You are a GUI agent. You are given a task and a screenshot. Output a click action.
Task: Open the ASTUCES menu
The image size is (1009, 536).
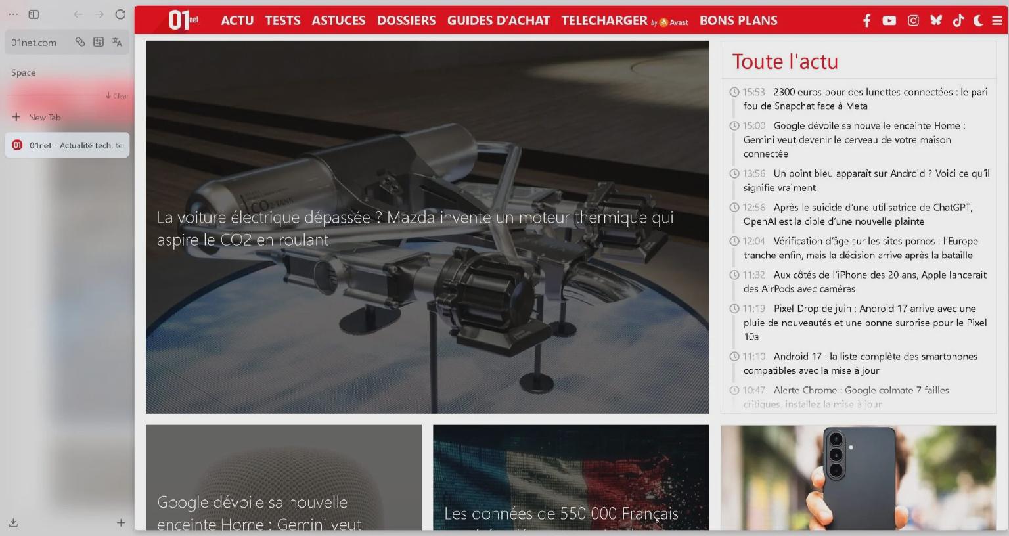(338, 20)
